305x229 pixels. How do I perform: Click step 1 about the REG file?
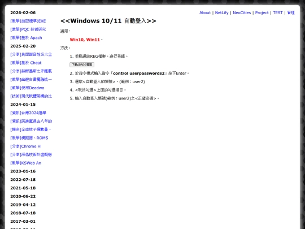(x=99, y=57)
